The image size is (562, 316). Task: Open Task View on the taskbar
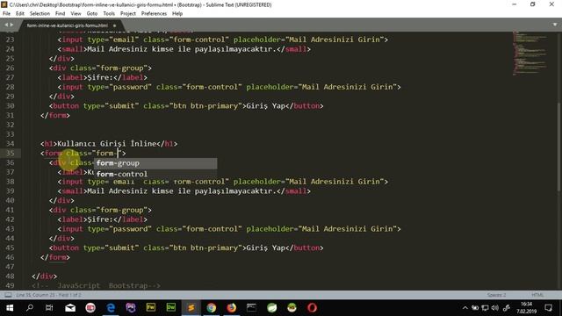tap(49, 308)
